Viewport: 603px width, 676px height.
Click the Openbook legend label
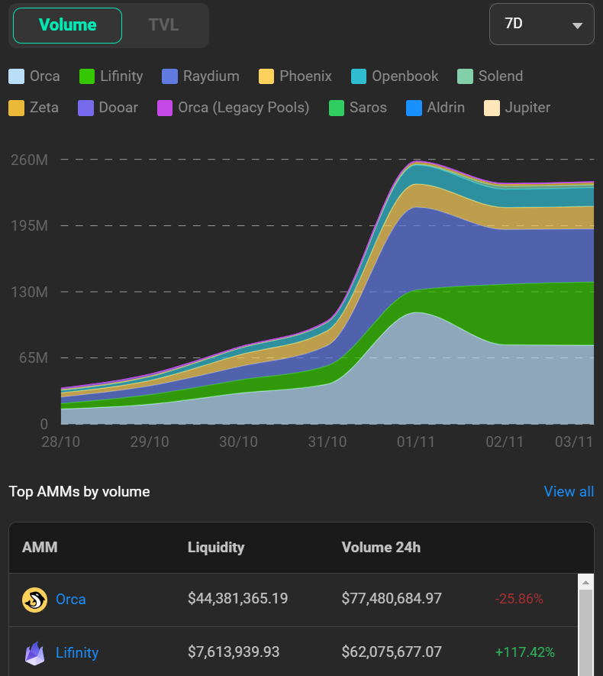pyautogui.click(x=405, y=76)
